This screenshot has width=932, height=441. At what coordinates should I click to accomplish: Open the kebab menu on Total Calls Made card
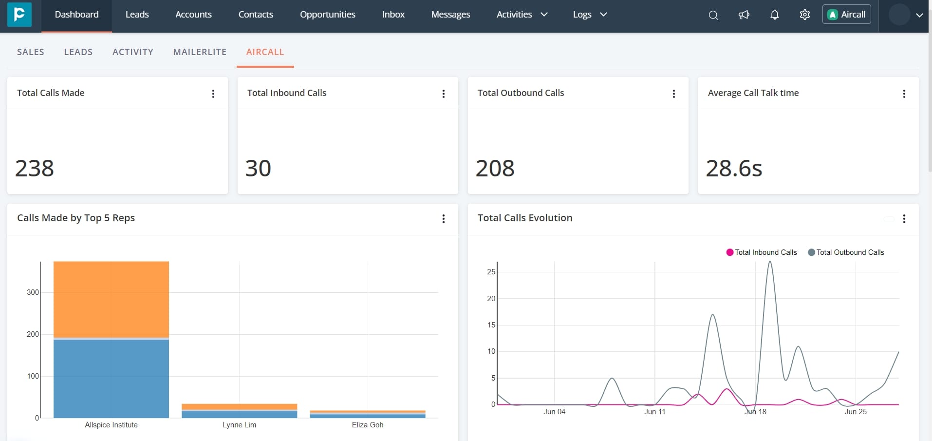point(213,94)
